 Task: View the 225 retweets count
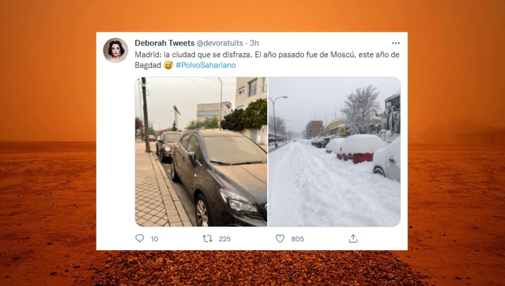[x=225, y=239]
